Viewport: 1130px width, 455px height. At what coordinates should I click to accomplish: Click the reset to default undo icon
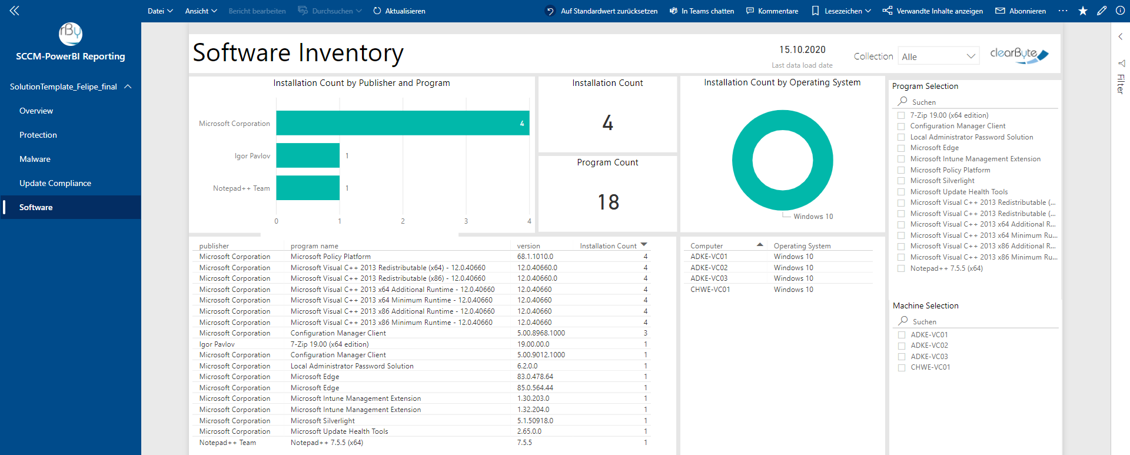[550, 11]
